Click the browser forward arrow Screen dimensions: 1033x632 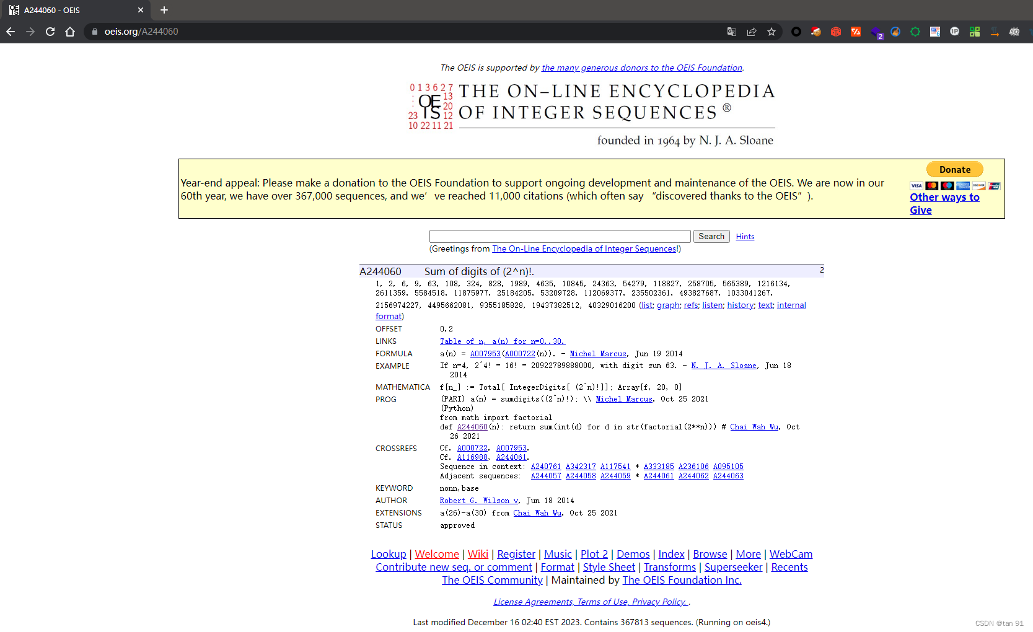click(x=30, y=32)
